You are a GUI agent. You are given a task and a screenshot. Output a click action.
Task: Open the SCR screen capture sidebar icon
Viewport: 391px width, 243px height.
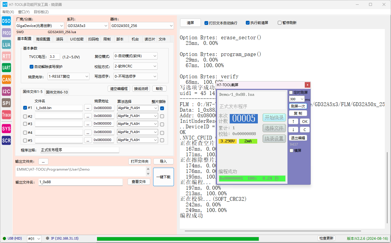[6, 140]
